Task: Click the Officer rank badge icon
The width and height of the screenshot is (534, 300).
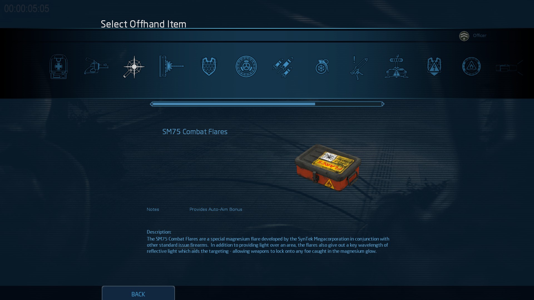Action: (464, 36)
